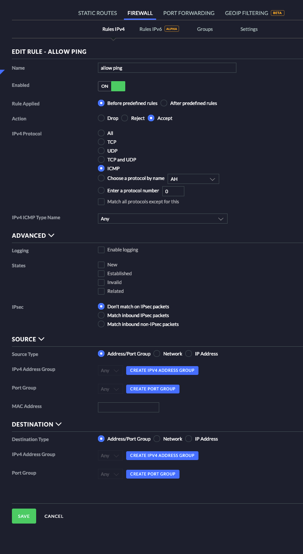Screen dimensions: 303x554
Task: Open the protocol name dropdown showing AH
Action: [193, 179]
